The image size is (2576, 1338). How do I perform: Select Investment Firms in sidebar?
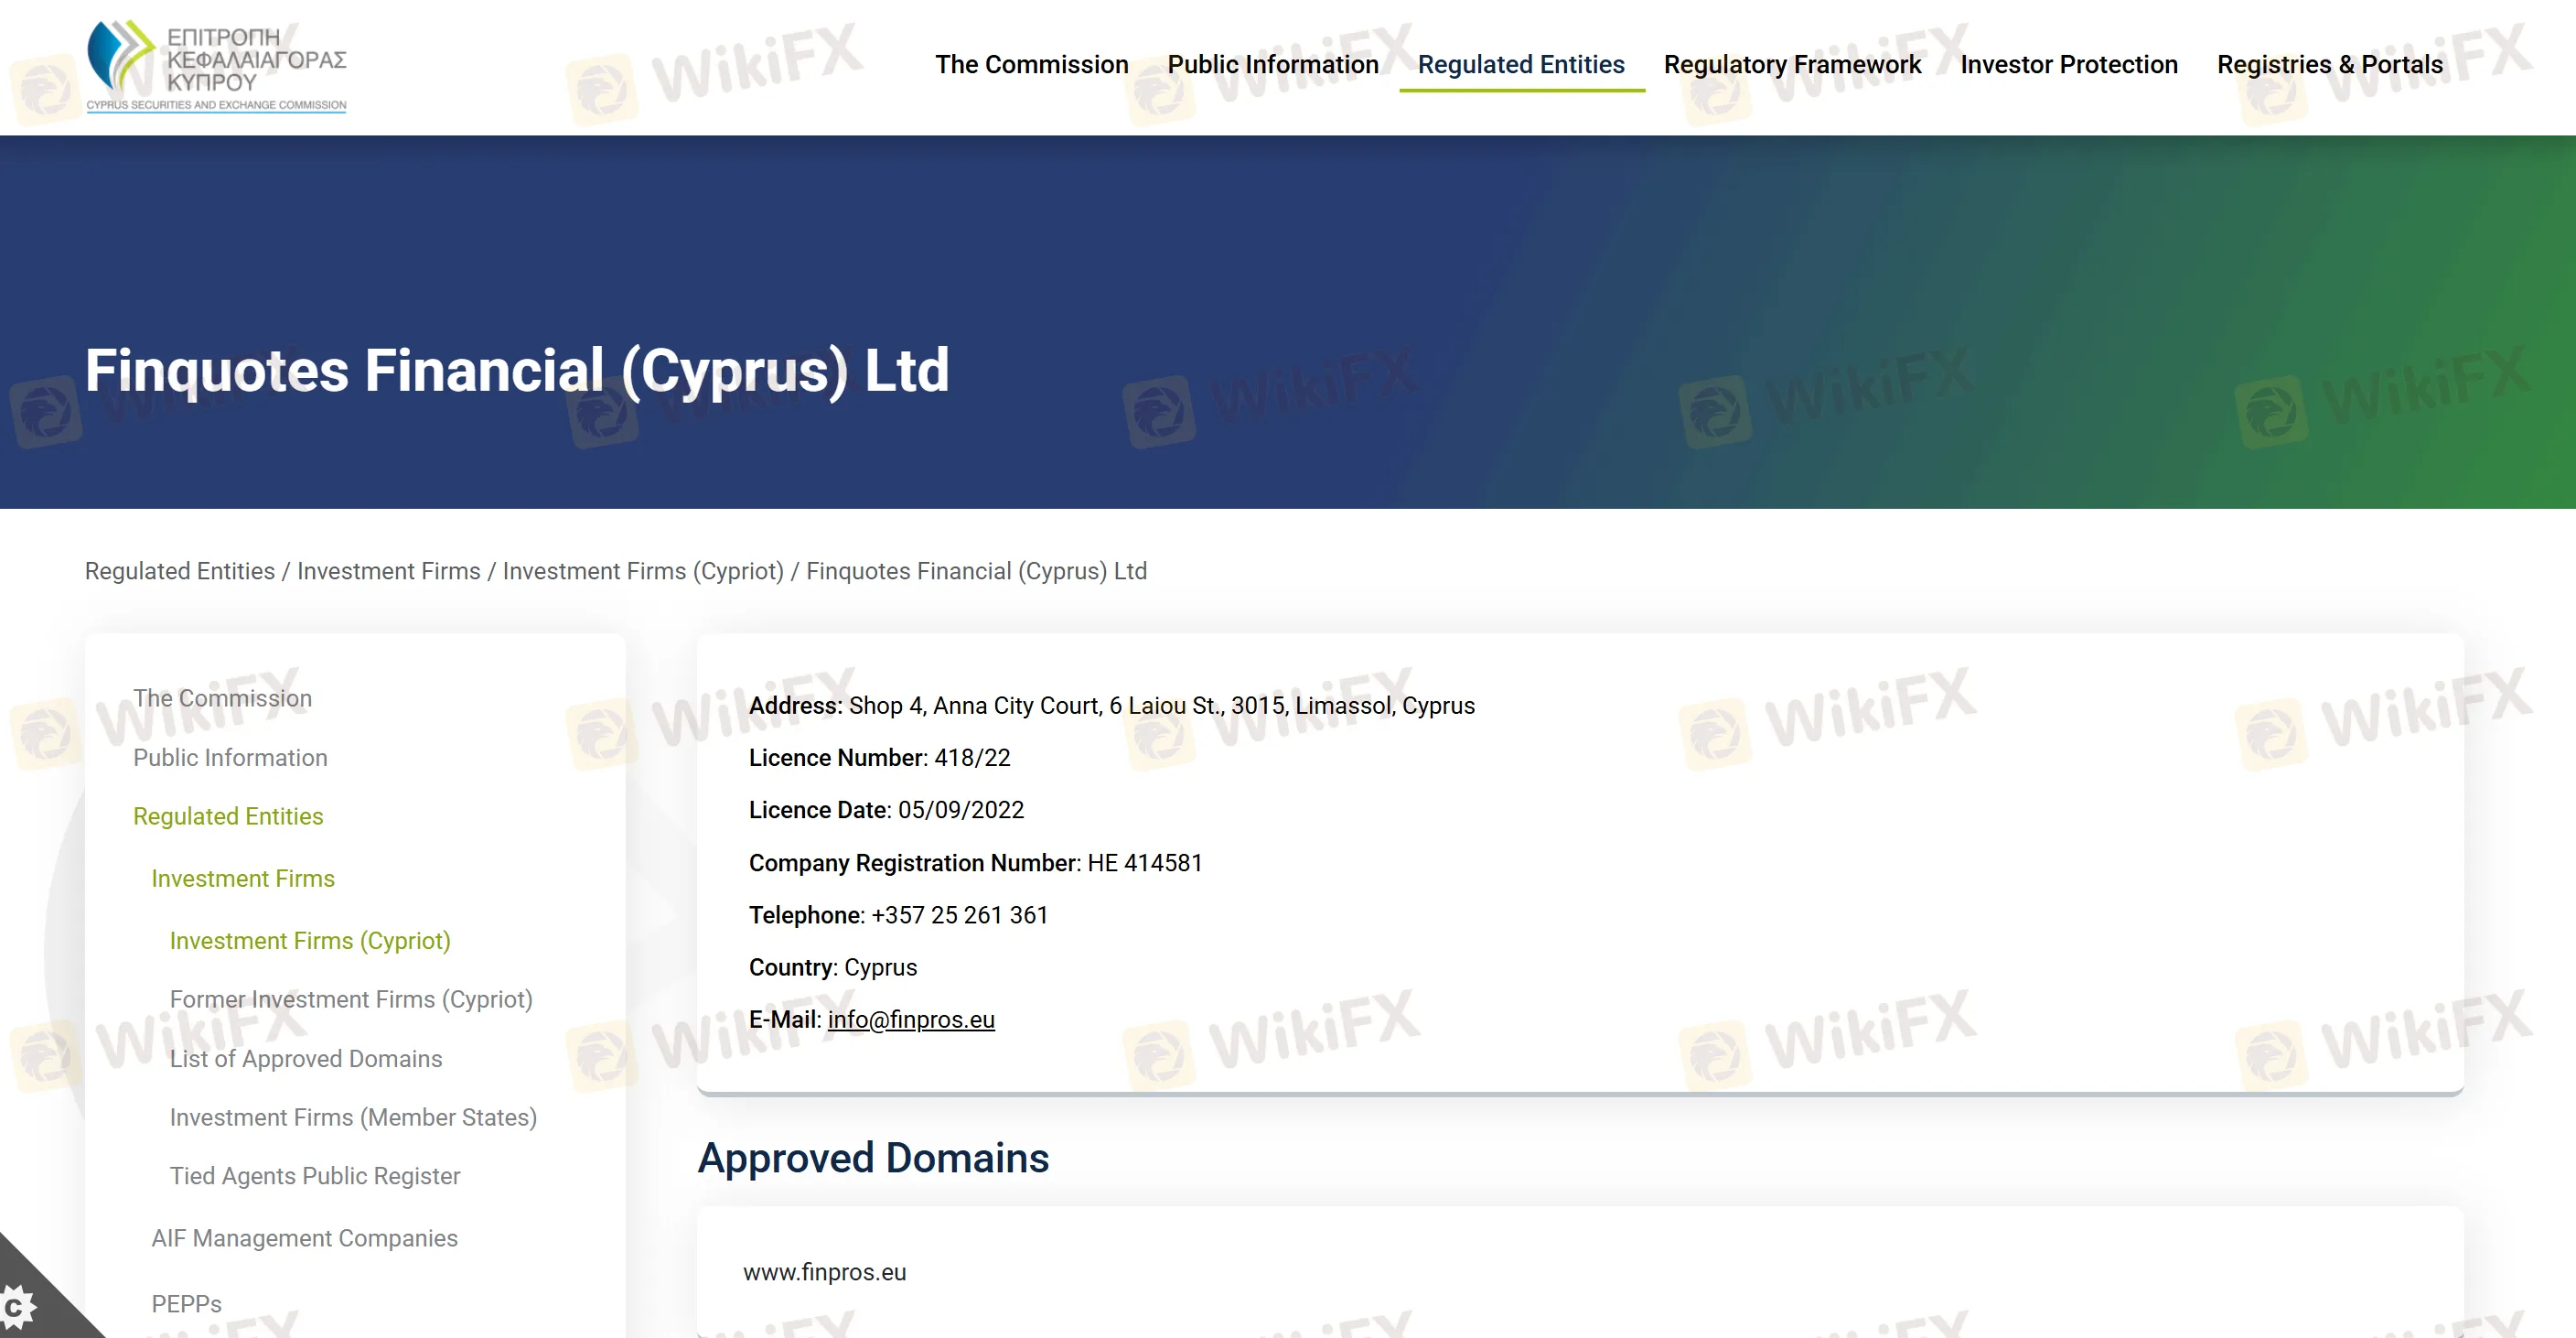(x=242, y=879)
